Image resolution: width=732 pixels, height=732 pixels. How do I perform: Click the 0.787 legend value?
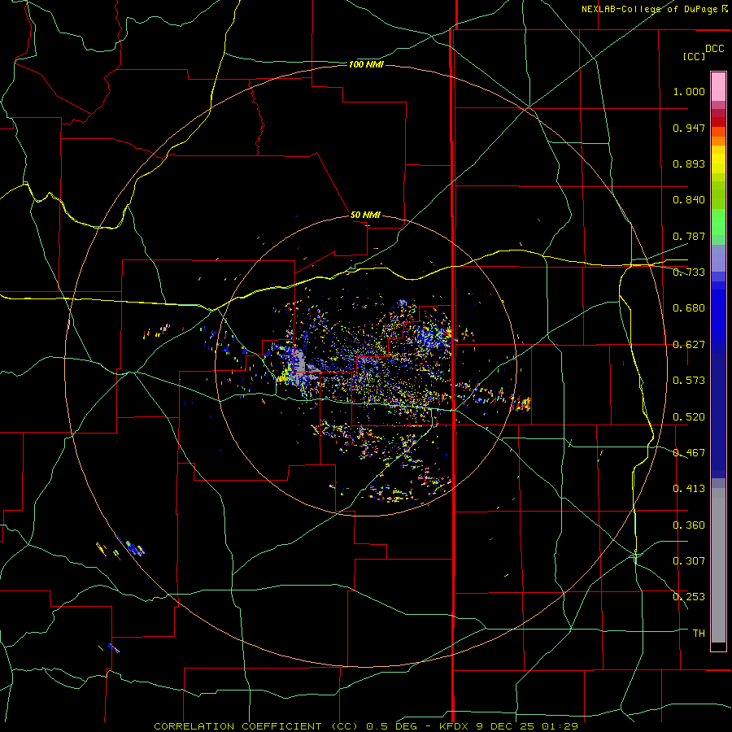689,236
